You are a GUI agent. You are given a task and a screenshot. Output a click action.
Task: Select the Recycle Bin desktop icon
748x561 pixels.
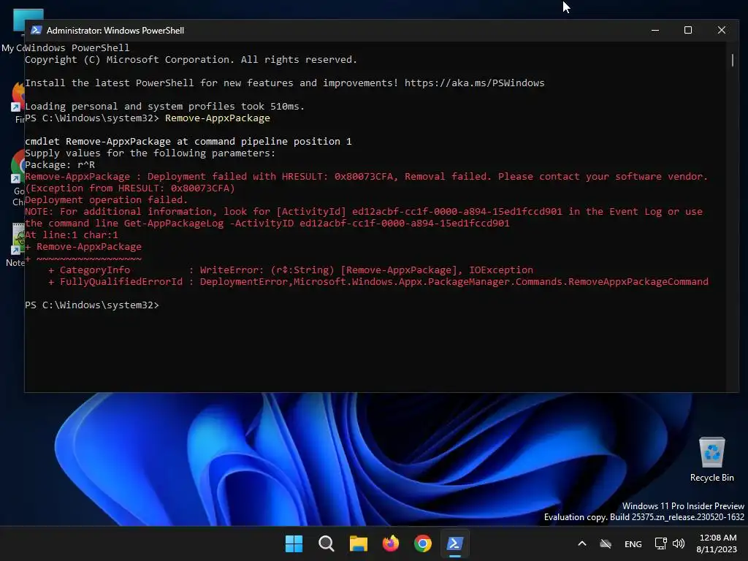tap(711, 459)
